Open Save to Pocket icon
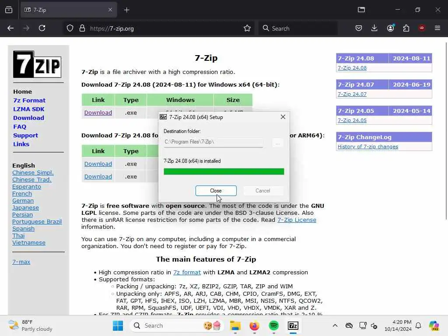This screenshot has width=448, height=336. tap(359, 28)
